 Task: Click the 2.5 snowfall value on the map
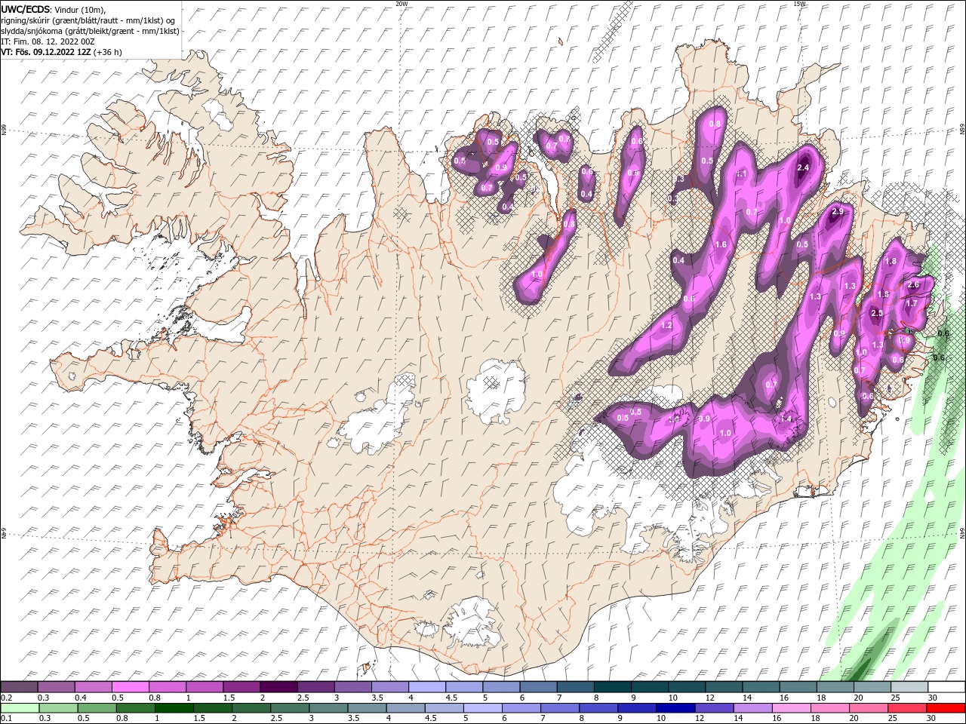point(876,313)
